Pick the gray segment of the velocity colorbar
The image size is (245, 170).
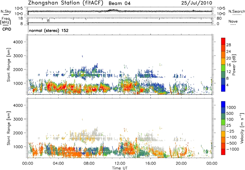point(223,128)
